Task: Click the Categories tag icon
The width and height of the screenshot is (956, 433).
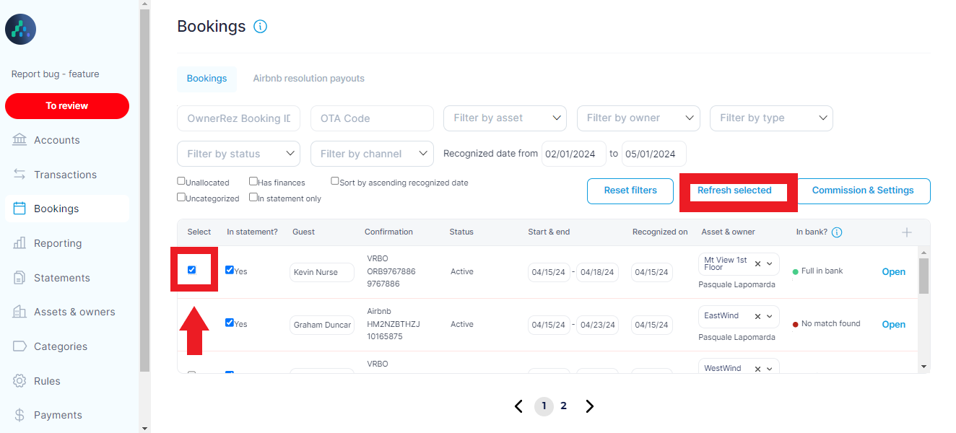Action: click(x=19, y=346)
